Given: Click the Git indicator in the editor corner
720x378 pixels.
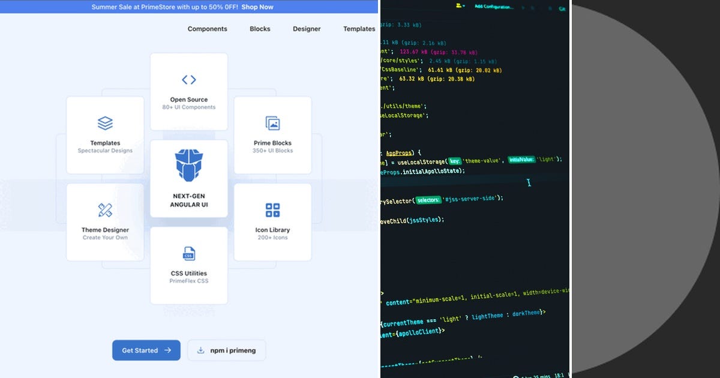Looking at the screenshot, I should [562, 8].
